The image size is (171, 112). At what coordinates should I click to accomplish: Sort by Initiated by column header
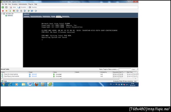click(106, 72)
